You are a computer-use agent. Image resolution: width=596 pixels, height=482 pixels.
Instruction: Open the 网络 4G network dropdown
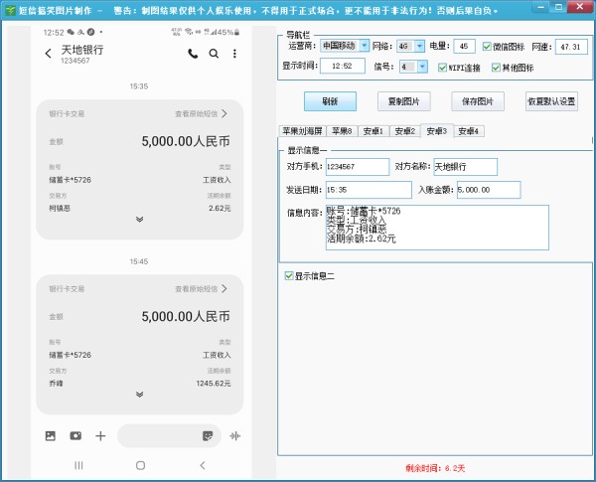[x=417, y=46]
